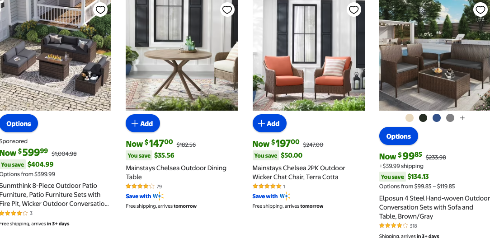Viewport: 490px width, 238px height.
Task: Toggle favorite on the Terra Cotta chat chairs
Action: pos(353,9)
